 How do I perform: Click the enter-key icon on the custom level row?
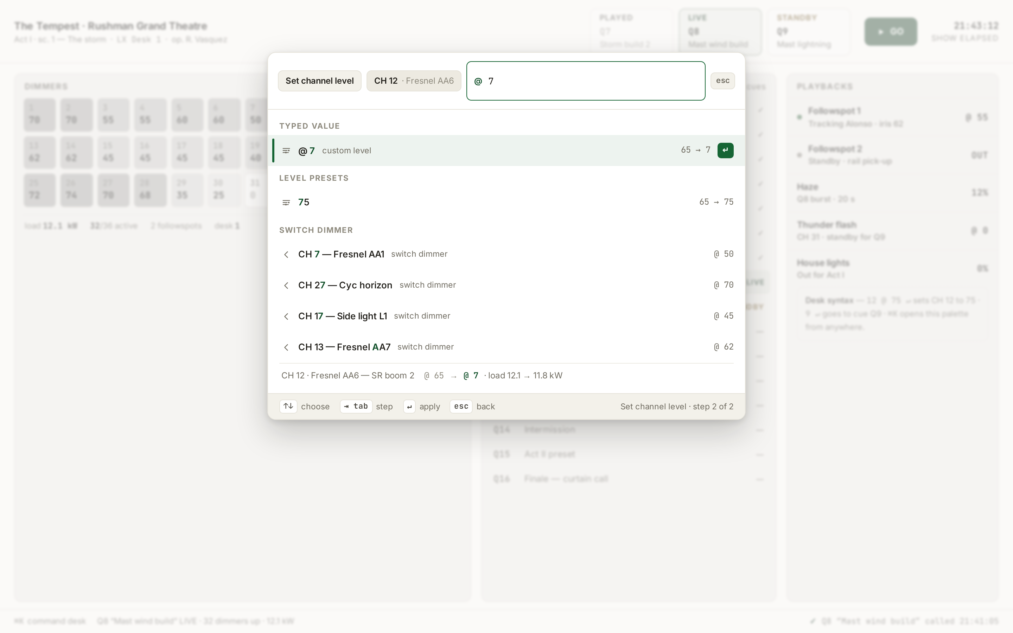coord(725,150)
